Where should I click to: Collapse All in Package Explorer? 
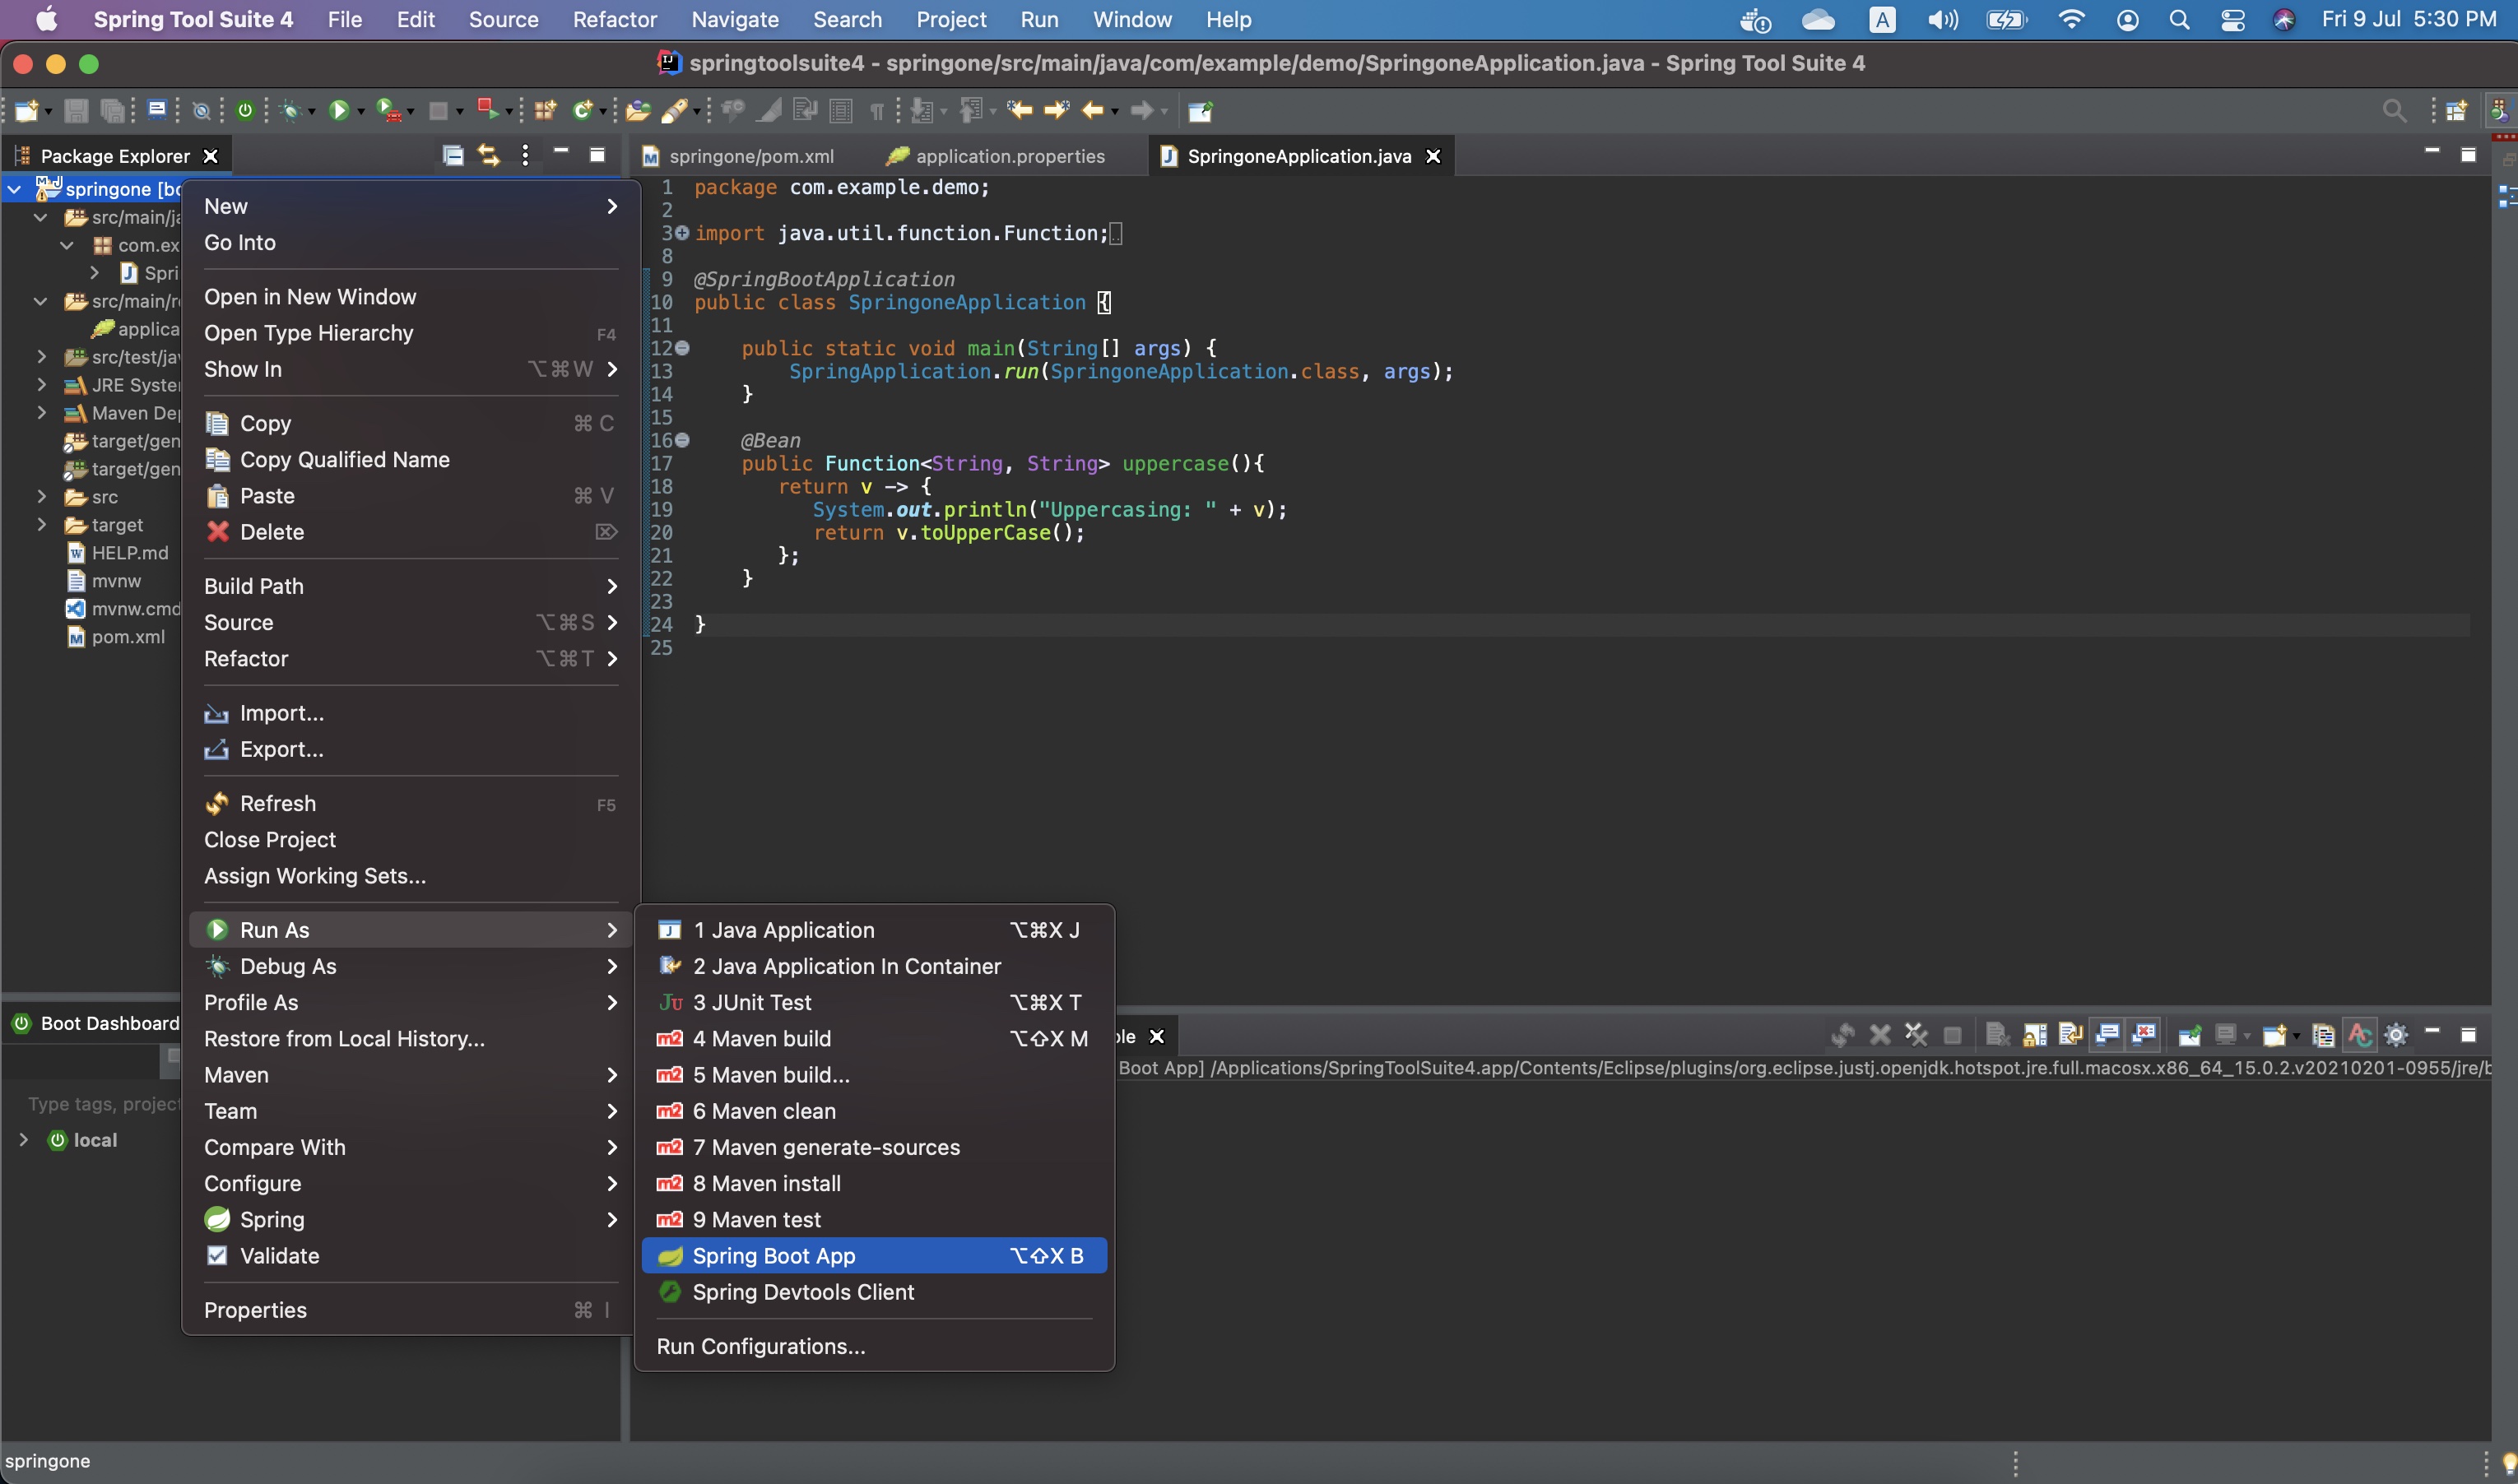pyautogui.click(x=453, y=155)
